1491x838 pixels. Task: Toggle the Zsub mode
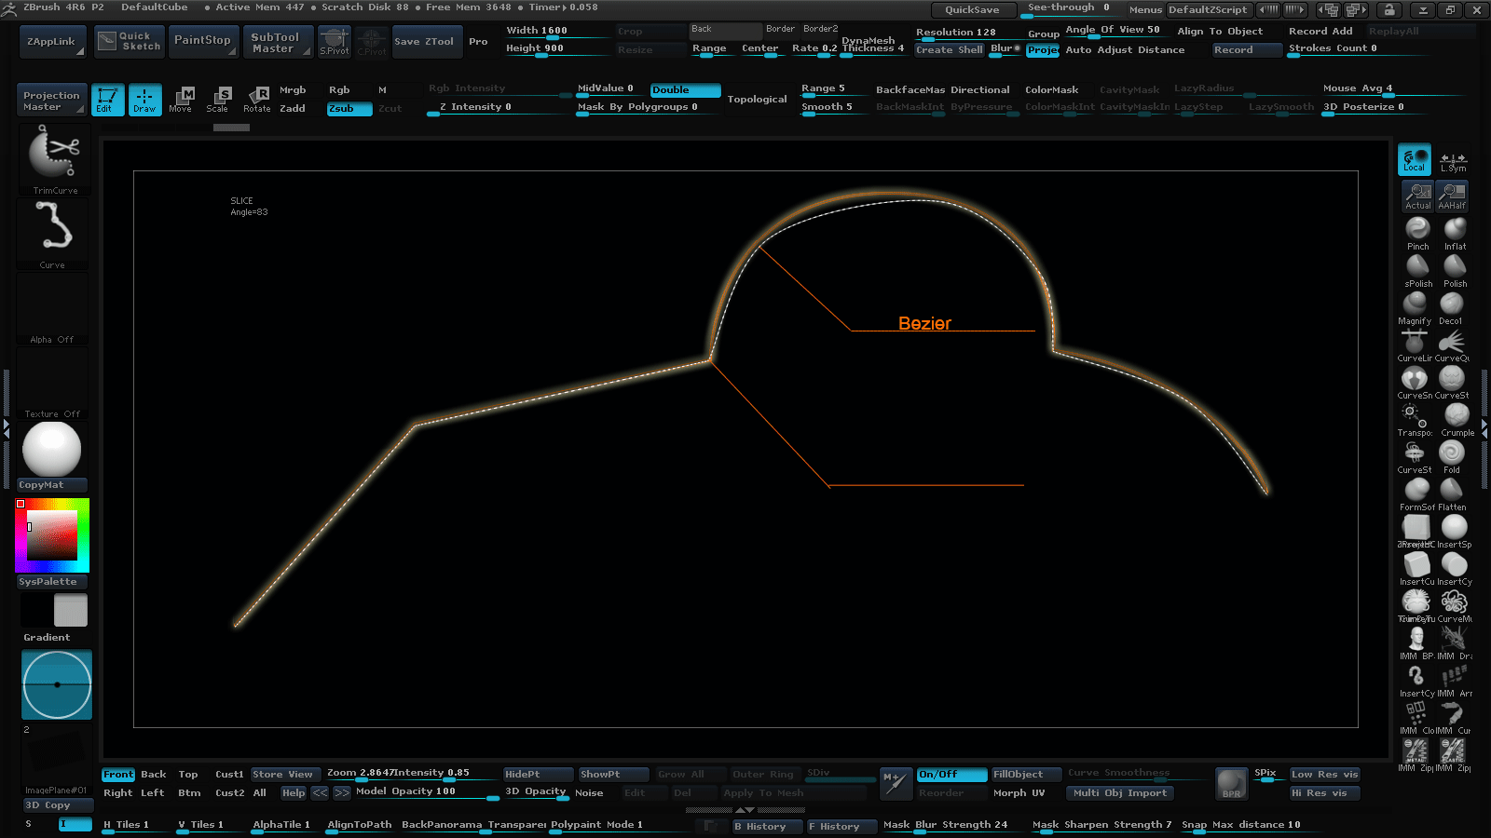pos(349,109)
